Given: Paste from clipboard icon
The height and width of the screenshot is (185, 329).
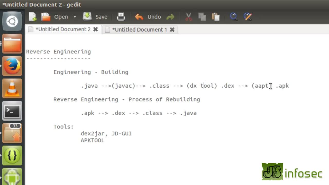Looking at the screenshot, I should [x=215, y=17].
